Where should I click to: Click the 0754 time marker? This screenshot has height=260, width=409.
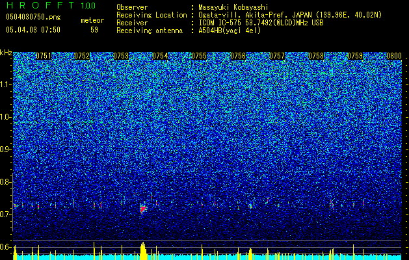160,56
